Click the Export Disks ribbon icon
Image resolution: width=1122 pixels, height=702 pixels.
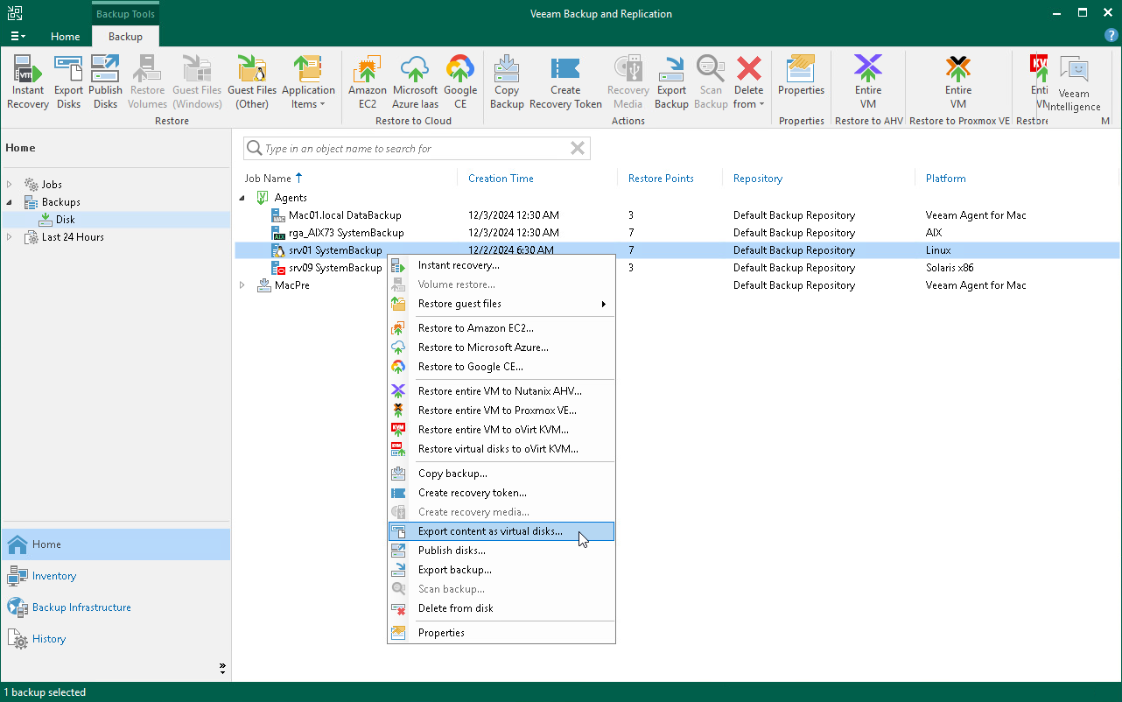pos(68,82)
